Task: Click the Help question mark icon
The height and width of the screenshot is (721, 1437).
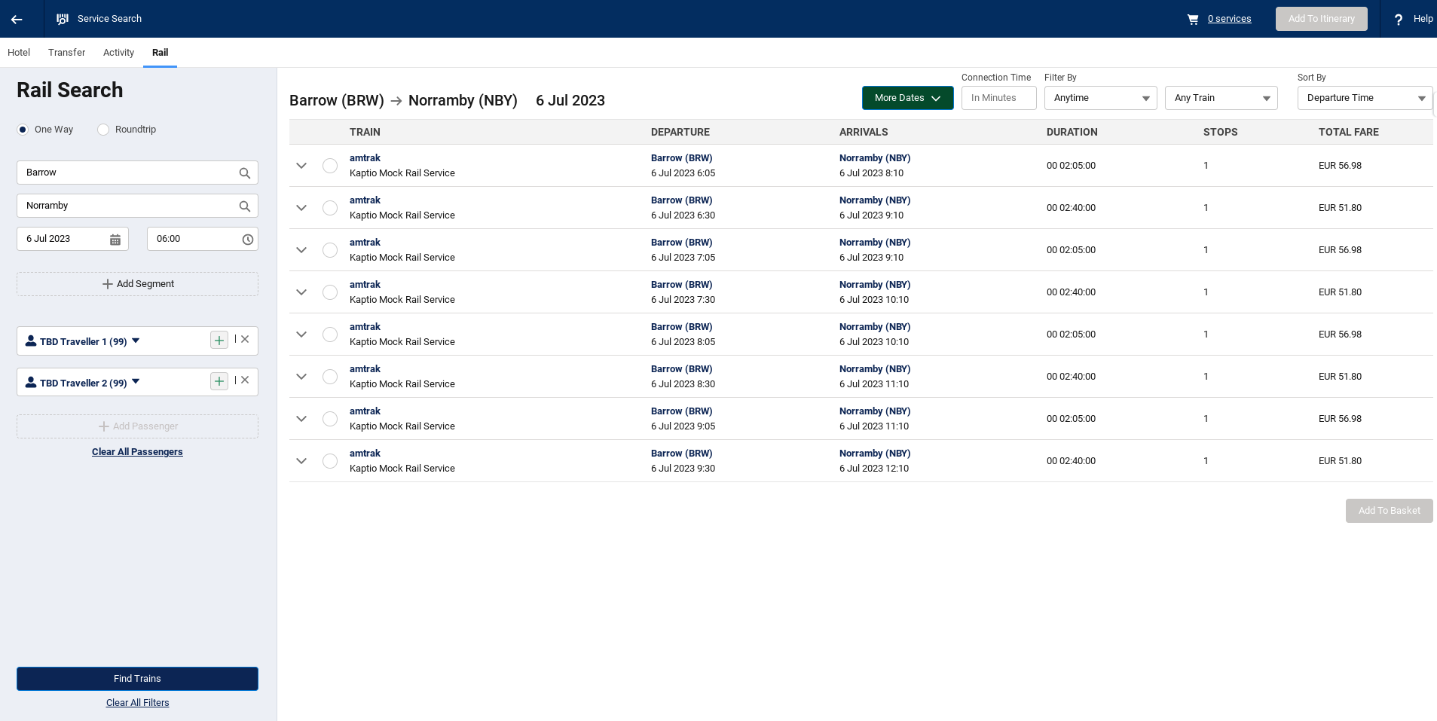Action: tap(1398, 20)
